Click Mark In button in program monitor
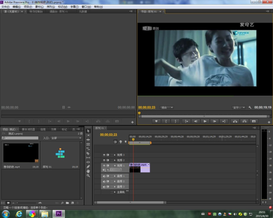The image size is (273, 218). (x=166, y=121)
